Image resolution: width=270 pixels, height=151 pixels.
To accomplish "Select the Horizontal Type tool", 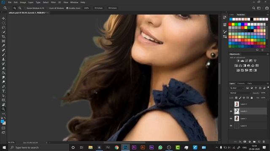I will (3, 91).
